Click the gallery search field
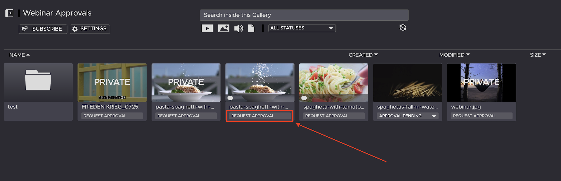This screenshot has height=181, width=561. tap(304, 15)
